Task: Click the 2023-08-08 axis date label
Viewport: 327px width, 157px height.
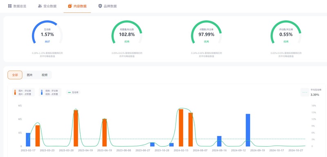Action: 123,150
